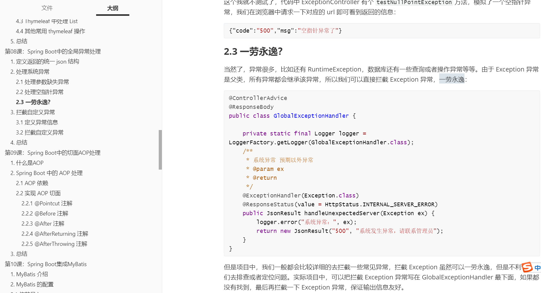Click the logger.error("系统异常：") line
The width and height of the screenshot is (541, 293).
[306, 222]
